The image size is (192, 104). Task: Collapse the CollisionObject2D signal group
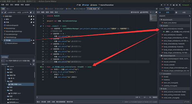pyautogui.click(x=160, y=56)
